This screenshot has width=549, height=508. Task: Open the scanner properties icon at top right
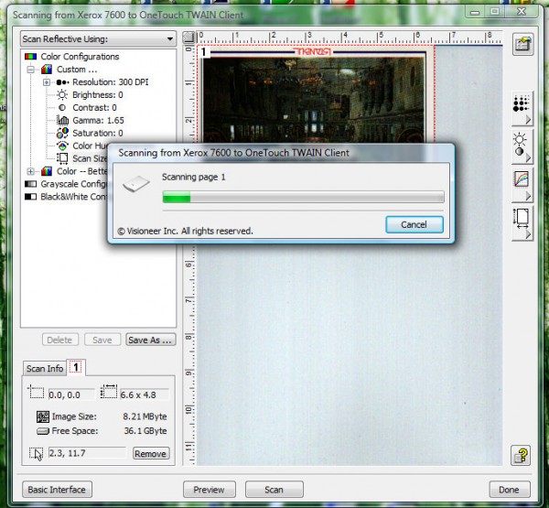click(522, 45)
